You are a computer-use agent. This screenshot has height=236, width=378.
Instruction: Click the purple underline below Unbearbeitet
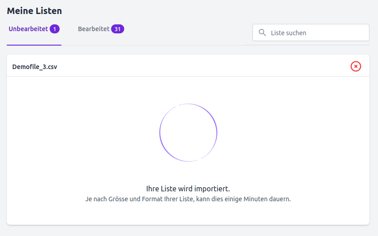(34, 45)
